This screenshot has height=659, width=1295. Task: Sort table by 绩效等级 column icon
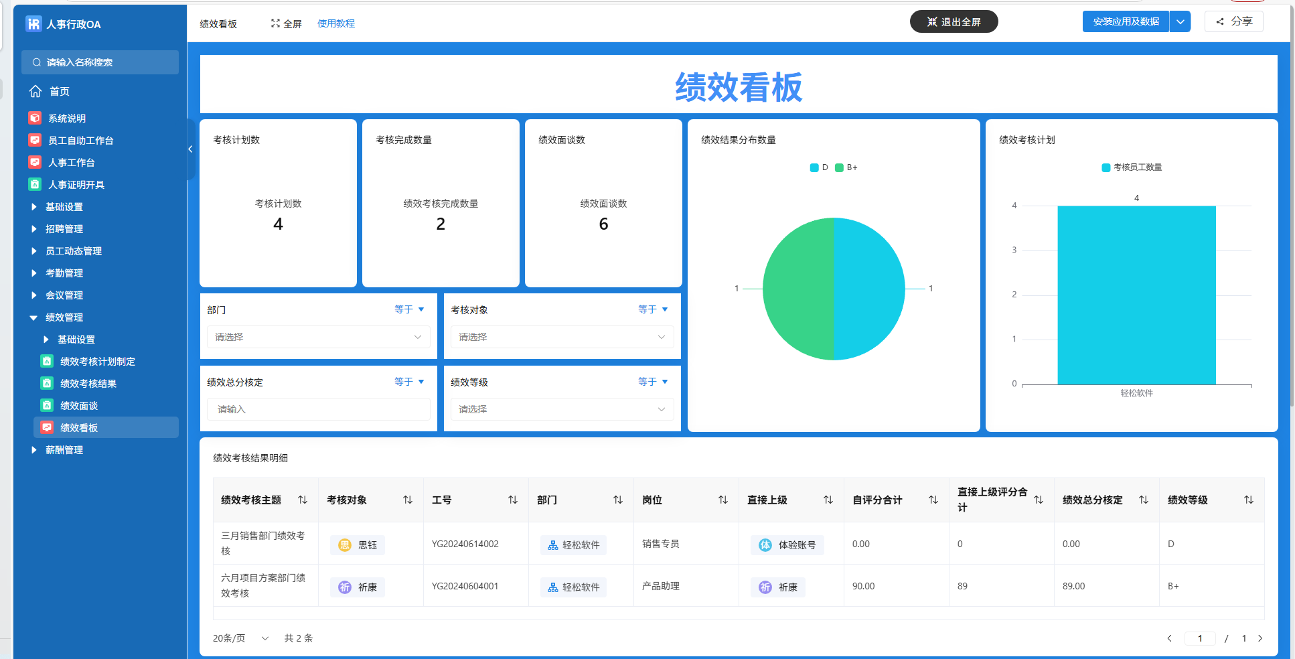pyautogui.click(x=1248, y=500)
